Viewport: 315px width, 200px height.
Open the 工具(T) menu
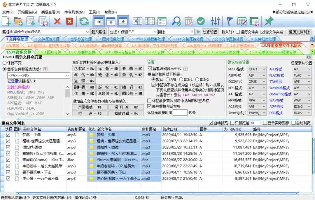pos(94,12)
